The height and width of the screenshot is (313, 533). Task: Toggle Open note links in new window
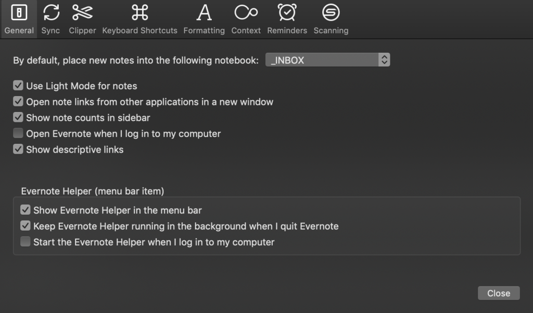coord(18,101)
